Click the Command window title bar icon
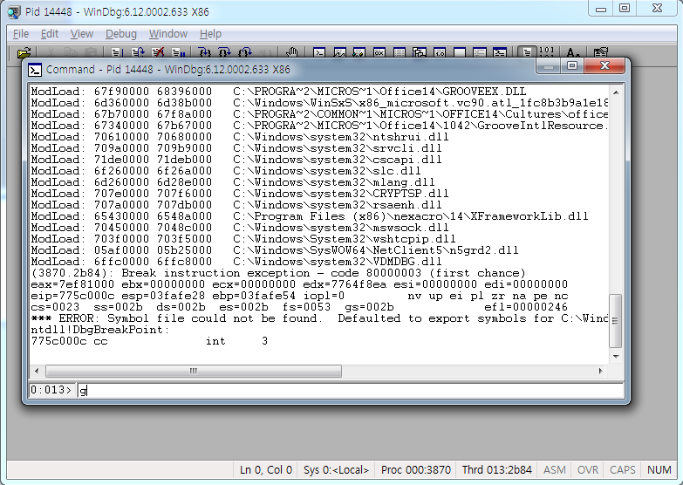Image resolution: width=683 pixels, height=485 pixels. [34, 70]
